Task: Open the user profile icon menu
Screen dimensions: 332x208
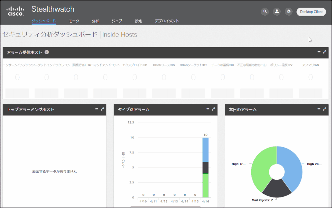Action: (277, 11)
